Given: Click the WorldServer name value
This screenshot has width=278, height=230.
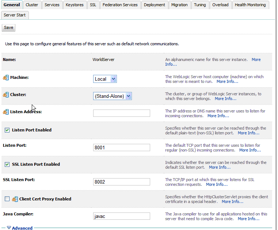Looking at the screenshot, I should [x=103, y=60].
